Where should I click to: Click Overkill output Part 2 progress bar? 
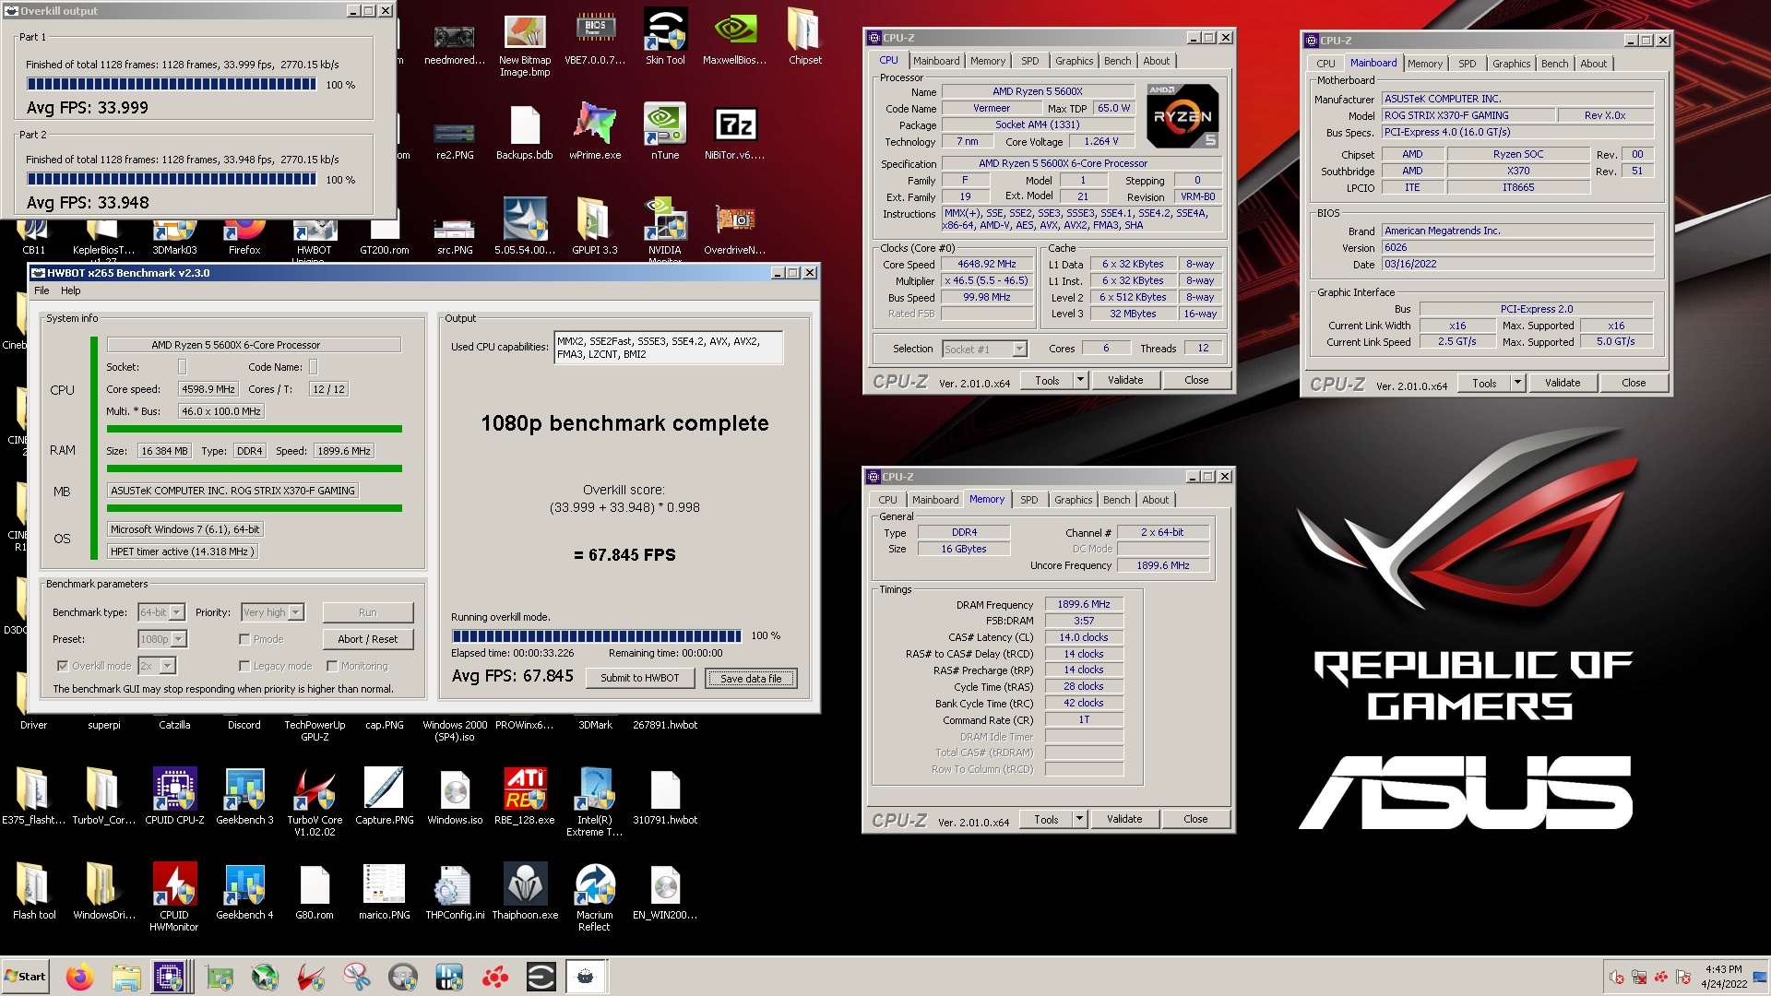172,179
